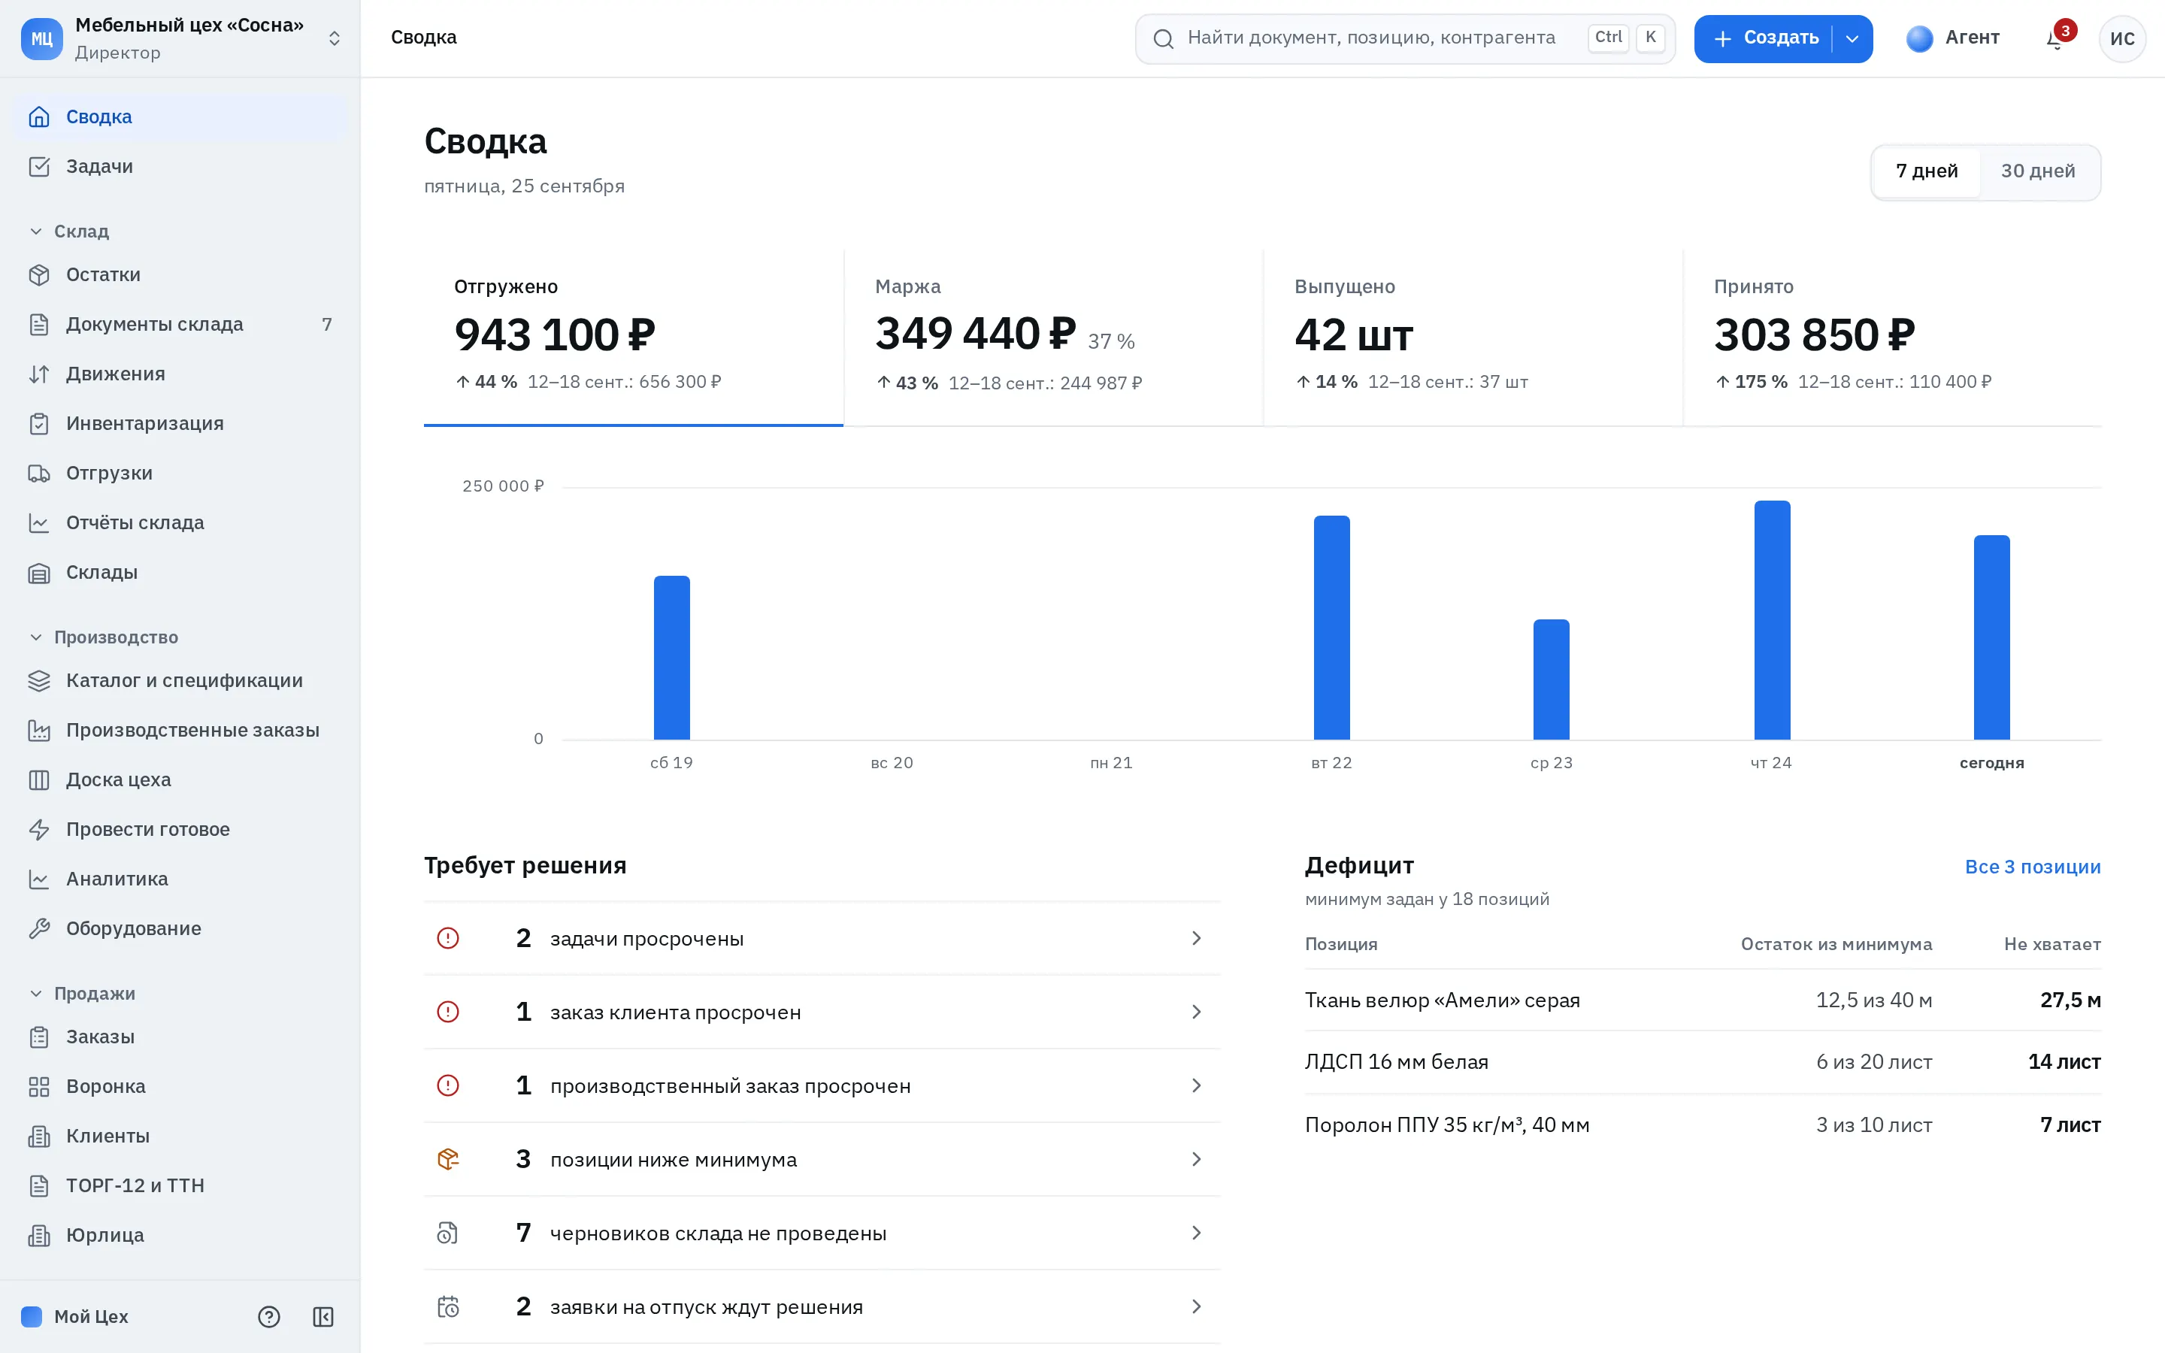This screenshot has width=2165, height=1353.
Task: Open Склады section
Action: [x=180, y=573]
